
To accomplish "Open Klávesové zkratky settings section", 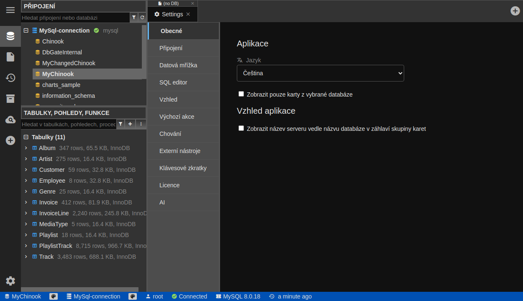I will click(183, 168).
